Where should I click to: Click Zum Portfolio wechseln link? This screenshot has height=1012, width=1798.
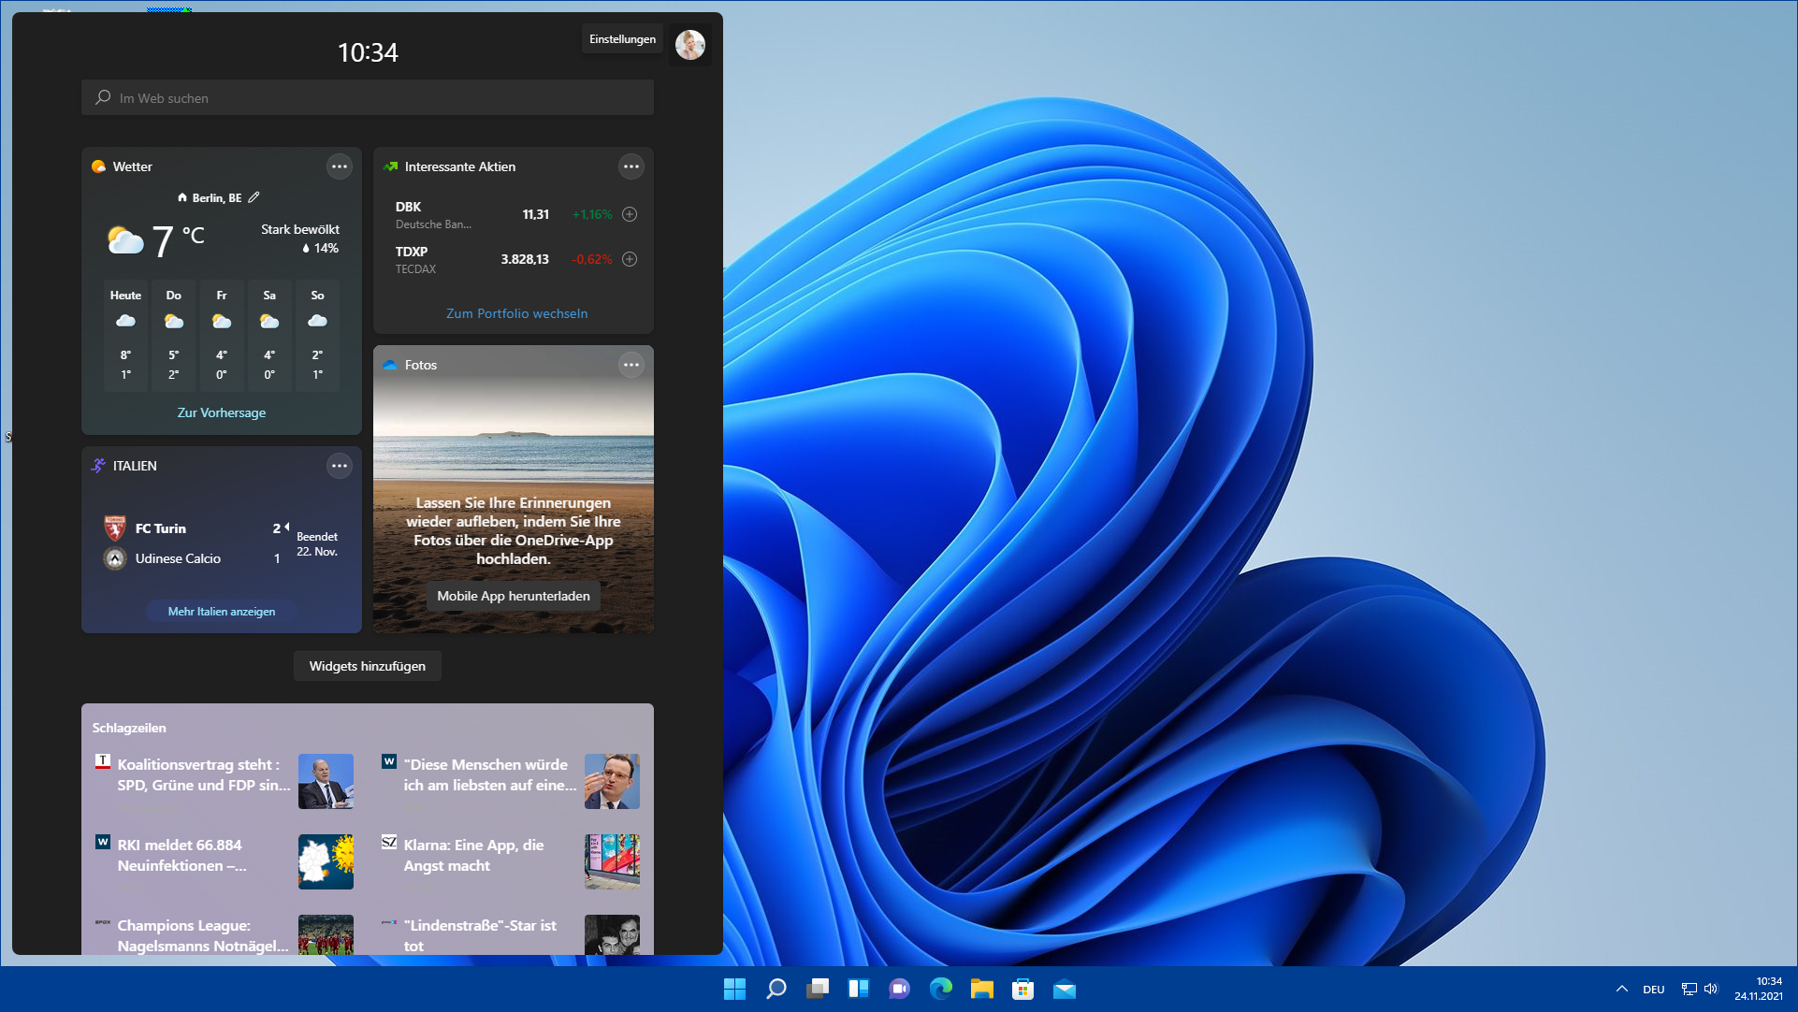point(516,313)
